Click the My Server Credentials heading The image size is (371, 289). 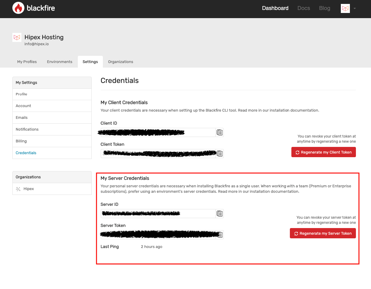(x=125, y=178)
